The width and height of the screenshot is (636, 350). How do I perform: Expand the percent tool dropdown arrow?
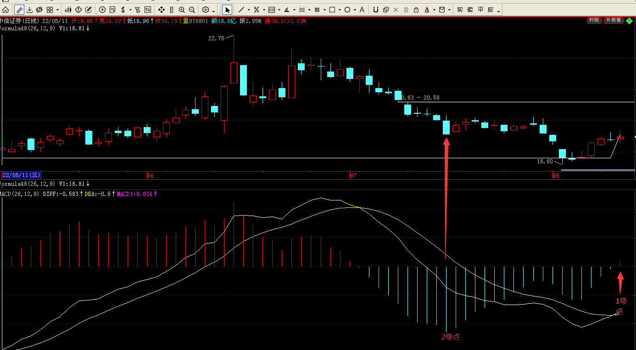[263, 10]
